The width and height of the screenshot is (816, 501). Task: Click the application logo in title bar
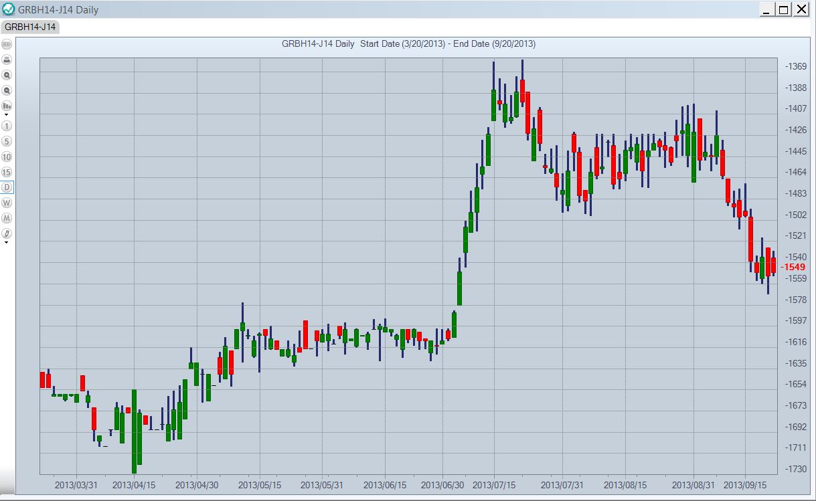coord(9,9)
